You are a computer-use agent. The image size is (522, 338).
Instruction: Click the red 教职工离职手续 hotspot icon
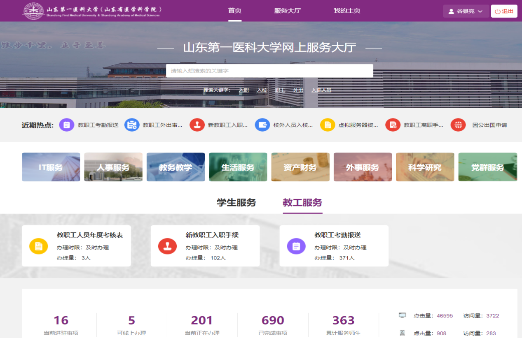tap(393, 125)
